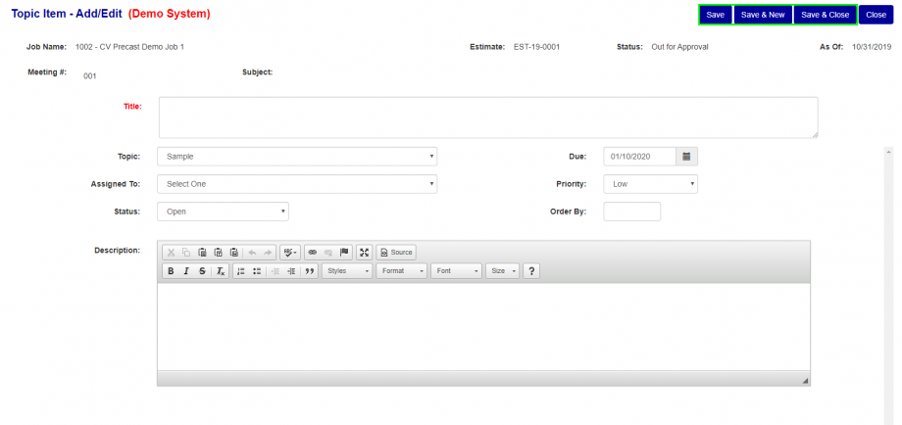Screen dimensions: 902x425
Task: Click the meeting number '001'
Action: (90, 75)
